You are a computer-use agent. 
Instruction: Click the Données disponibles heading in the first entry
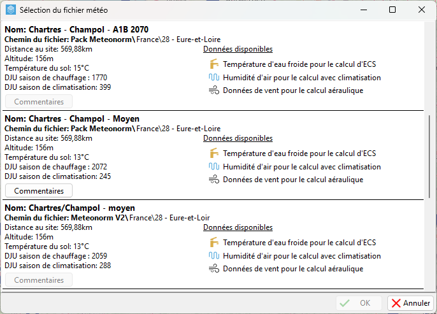(x=238, y=49)
